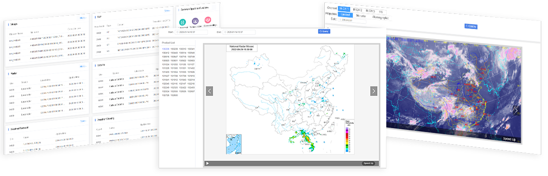
Task: Select product 130208 in Product List
Action: pyautogui.click(x=166, y=49)
